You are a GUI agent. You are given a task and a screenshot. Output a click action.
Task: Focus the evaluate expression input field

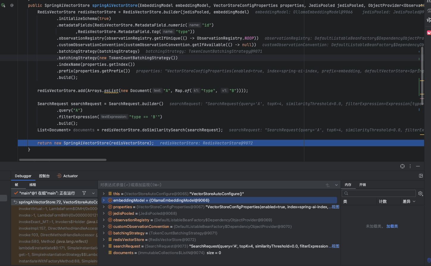[x=211, y=185]
